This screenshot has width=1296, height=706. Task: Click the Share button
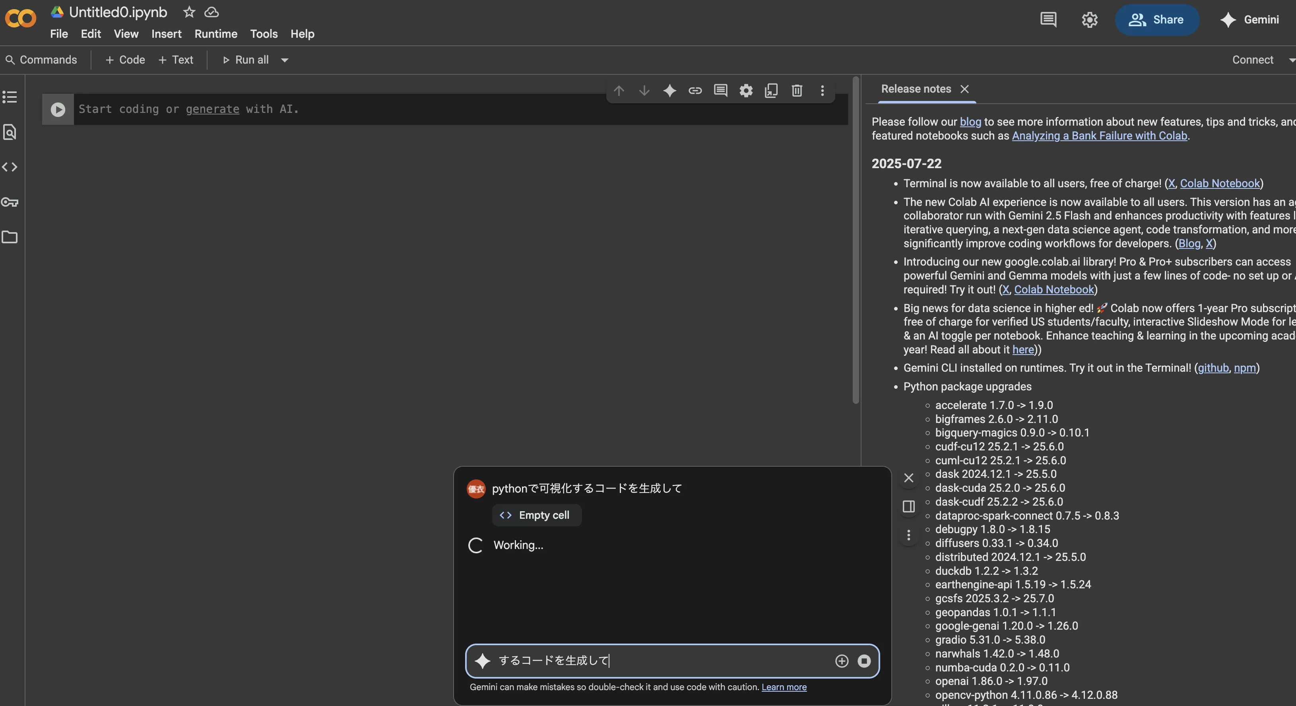click(1156, 19)
